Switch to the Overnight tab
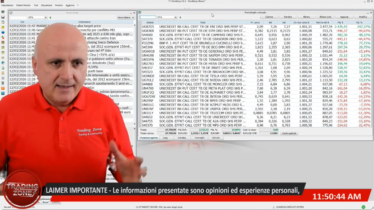 pyautogui.click(x=199, y=137)
